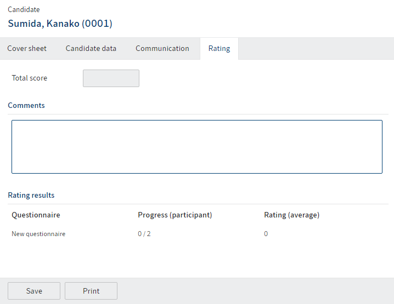Open the Cover sheet tab
The width and height of the screenshot is (394, 304).
[x=27, y=48]
